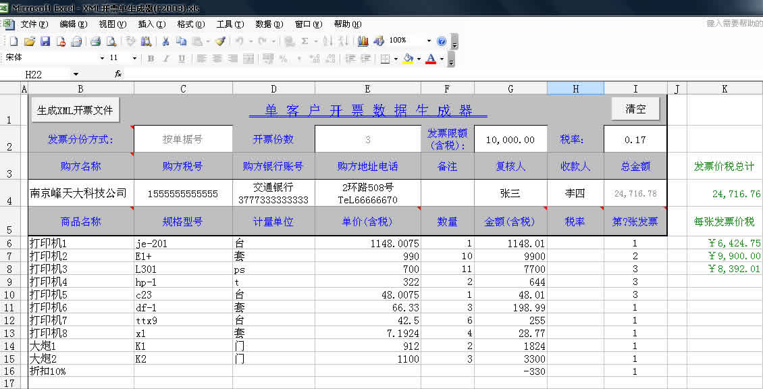763x389 pixels.
Task: Open Print Preview from the toolbar
Action: tap(111, 41)
